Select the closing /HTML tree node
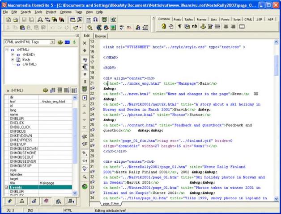281x214 pixels. 30,65
